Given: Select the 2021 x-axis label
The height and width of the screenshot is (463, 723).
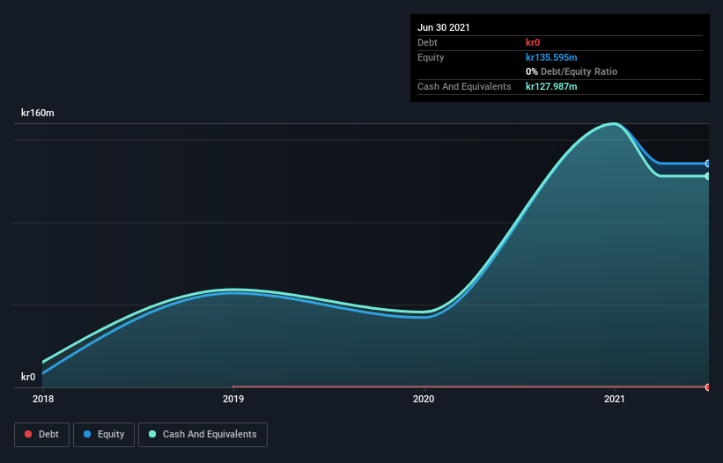Looking at the screenshot, I should (614, 399).
